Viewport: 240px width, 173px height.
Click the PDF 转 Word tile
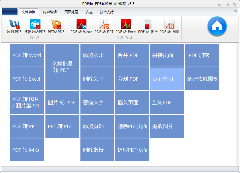(27, 55)
